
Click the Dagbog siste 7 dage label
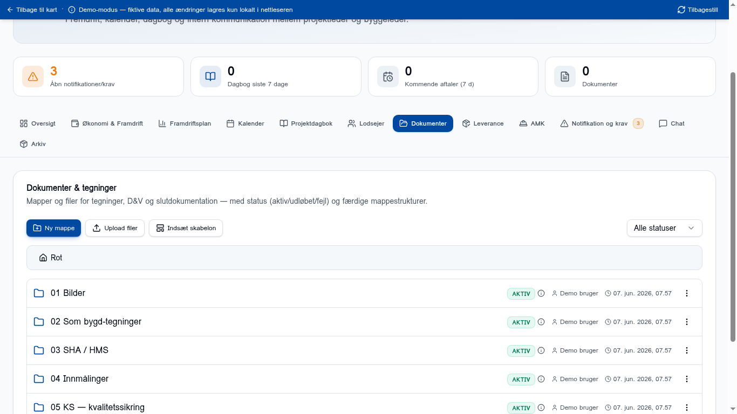click(258, 84)
